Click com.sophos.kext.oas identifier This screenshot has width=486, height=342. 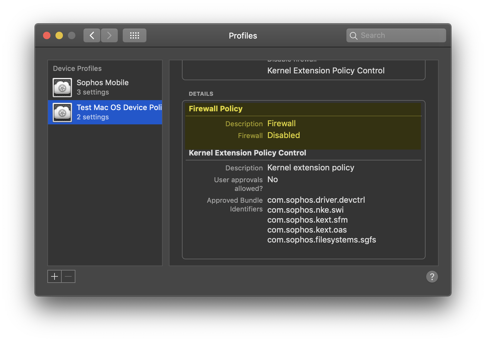click(307, 230)
